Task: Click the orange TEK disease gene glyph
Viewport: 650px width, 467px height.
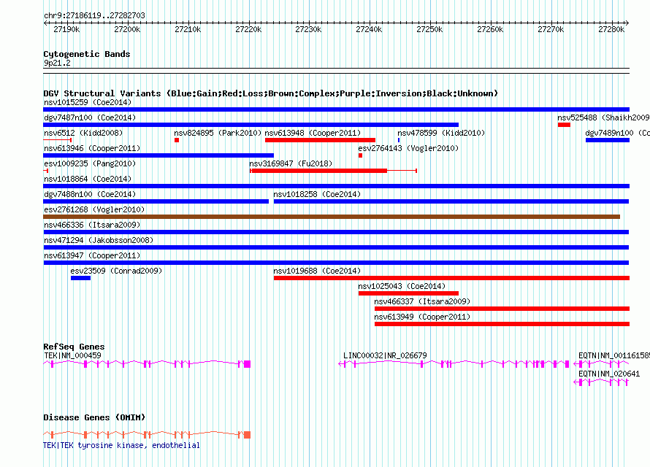Action: 147,434
